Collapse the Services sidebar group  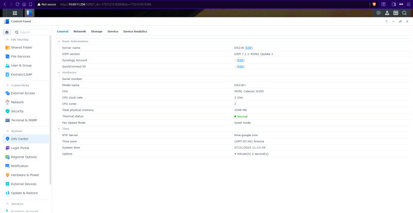pyautogui.click(x=7, y=204)
